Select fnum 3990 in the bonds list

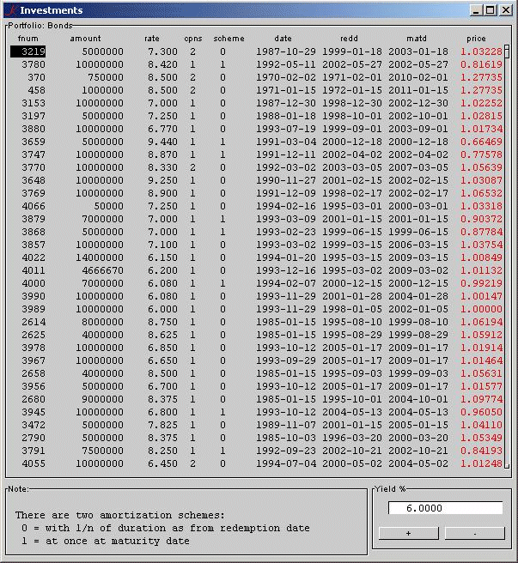point(34,296)
